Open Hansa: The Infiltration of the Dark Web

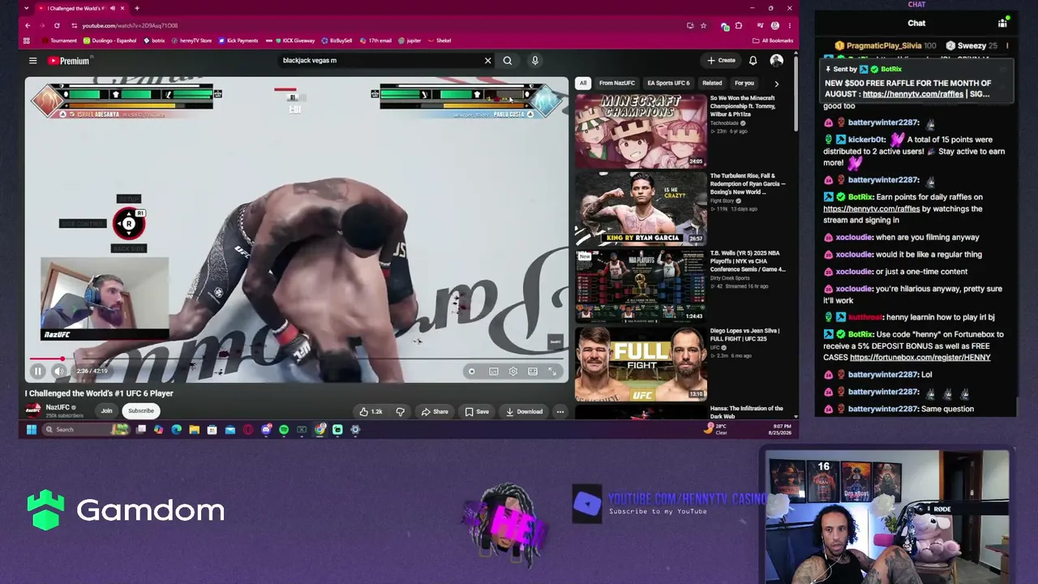746,412
